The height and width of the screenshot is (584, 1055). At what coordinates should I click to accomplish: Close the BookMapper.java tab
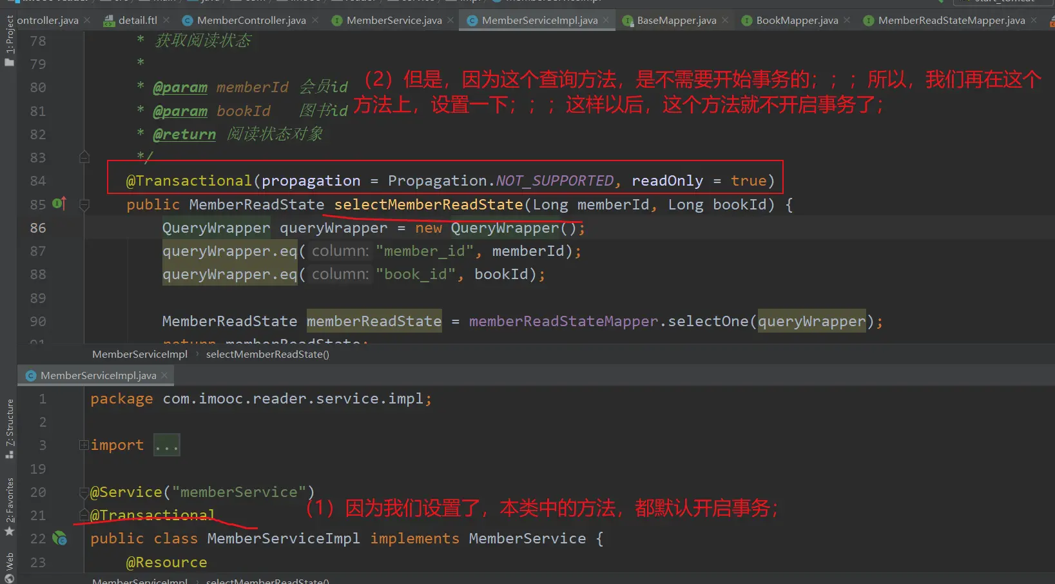coord(847,20)
